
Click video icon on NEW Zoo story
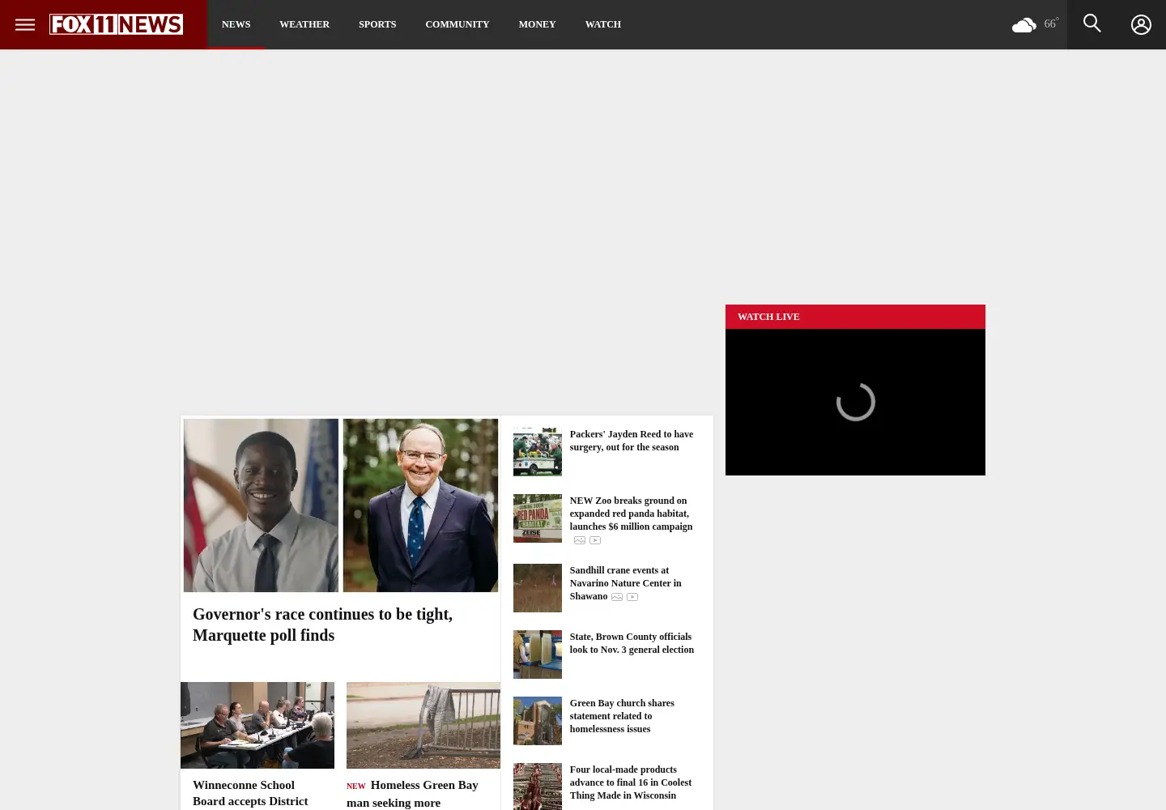(595, 540)
